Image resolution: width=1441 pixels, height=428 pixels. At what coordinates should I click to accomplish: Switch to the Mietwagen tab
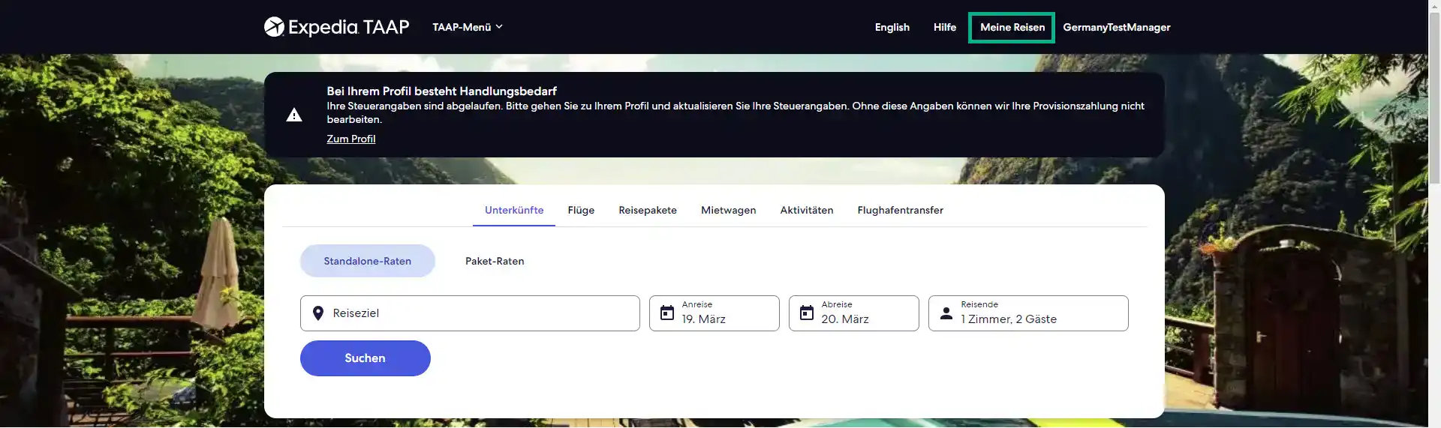728,210
